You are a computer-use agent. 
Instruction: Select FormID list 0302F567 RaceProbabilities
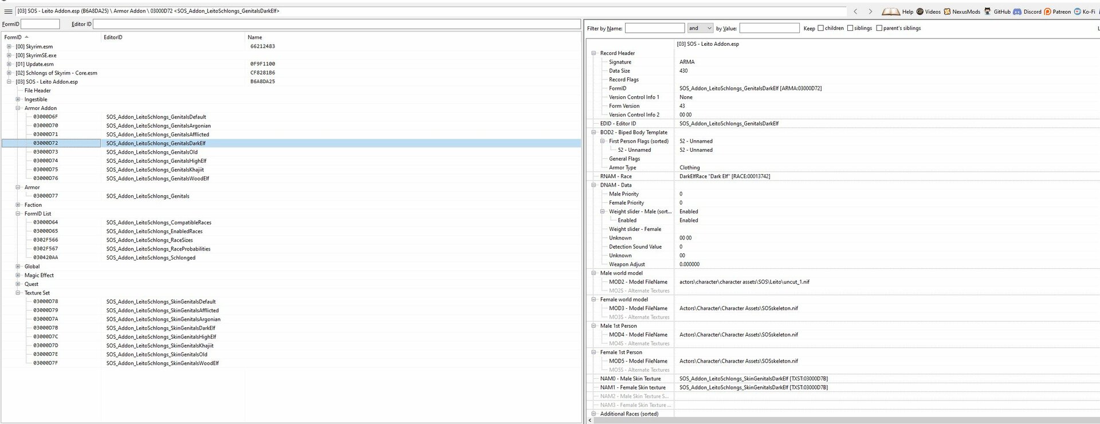291,249
